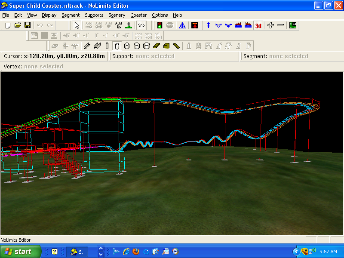The image size is (344, 258).
Task: Select the I-beam support type
Action: [97, 46]
